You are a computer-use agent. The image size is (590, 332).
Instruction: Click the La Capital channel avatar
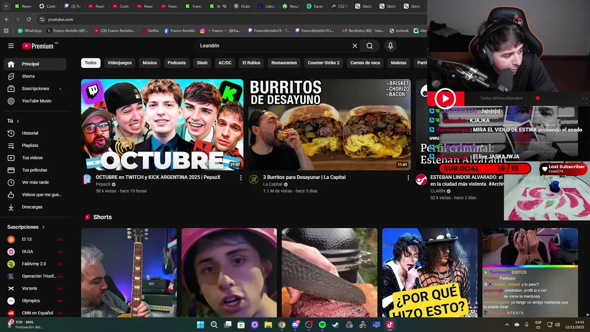(x=254, y=179)
